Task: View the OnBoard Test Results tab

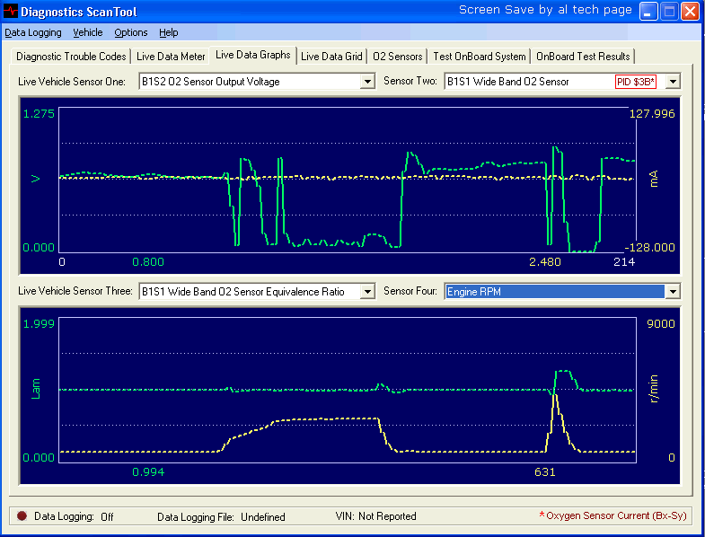Action: (x=584, y=57)
